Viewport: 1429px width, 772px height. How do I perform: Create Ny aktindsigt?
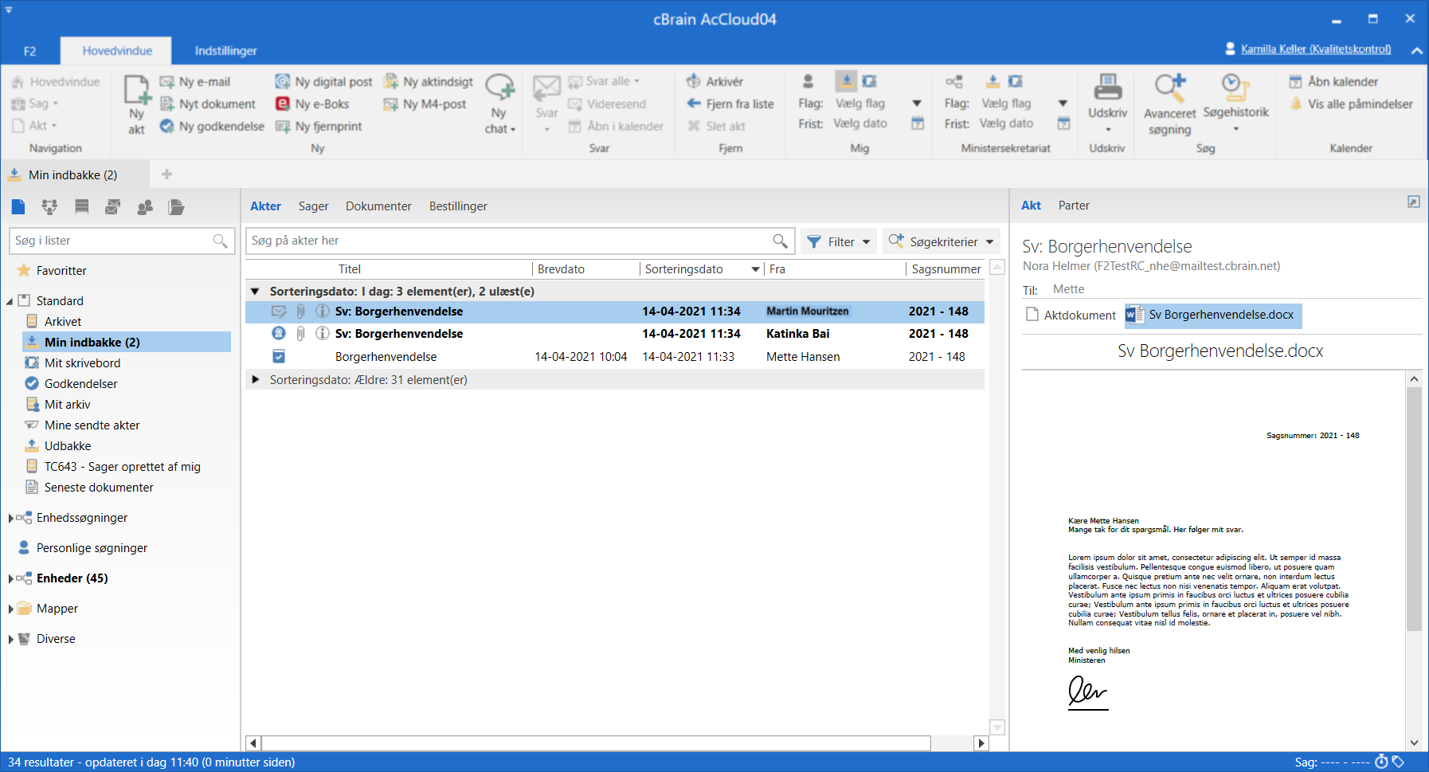click(429, 81)
